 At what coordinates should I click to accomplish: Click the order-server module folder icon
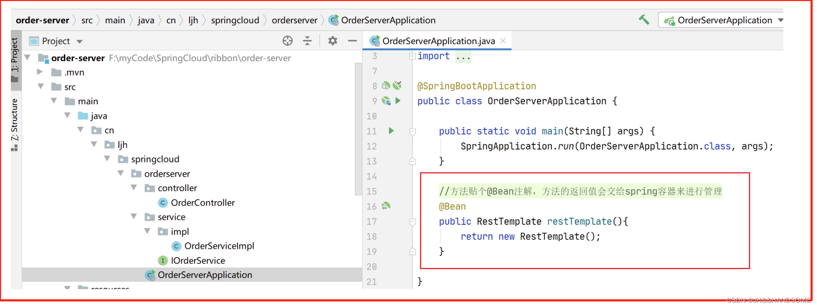[x=43, y=58]
